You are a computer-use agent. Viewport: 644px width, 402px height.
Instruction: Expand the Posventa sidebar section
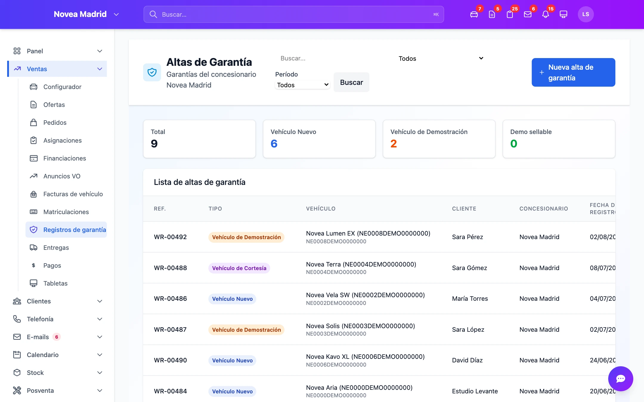pos(100,390)
